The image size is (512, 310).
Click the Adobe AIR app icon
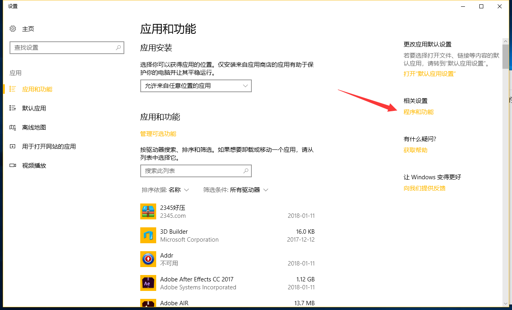[x=148, y=303]
